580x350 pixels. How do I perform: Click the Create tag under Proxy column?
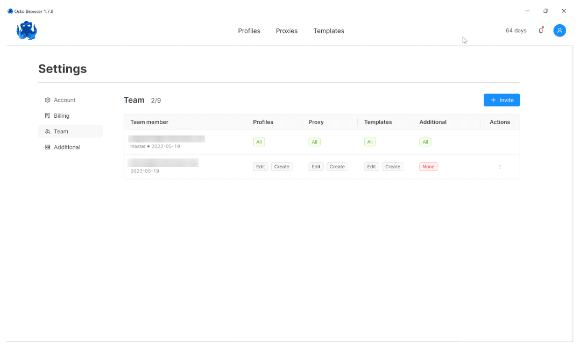(x=337, y=167)
